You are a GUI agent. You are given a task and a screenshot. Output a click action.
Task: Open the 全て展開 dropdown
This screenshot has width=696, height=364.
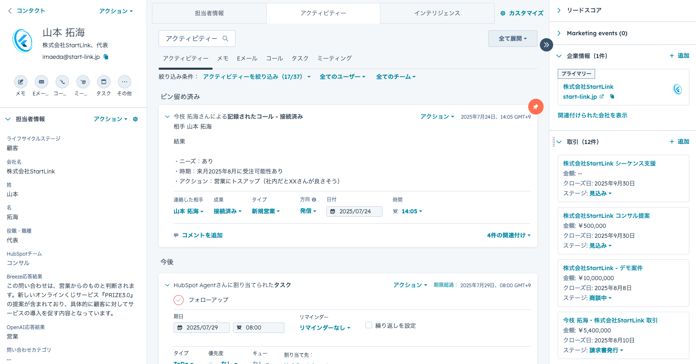(x=512, y=39)
